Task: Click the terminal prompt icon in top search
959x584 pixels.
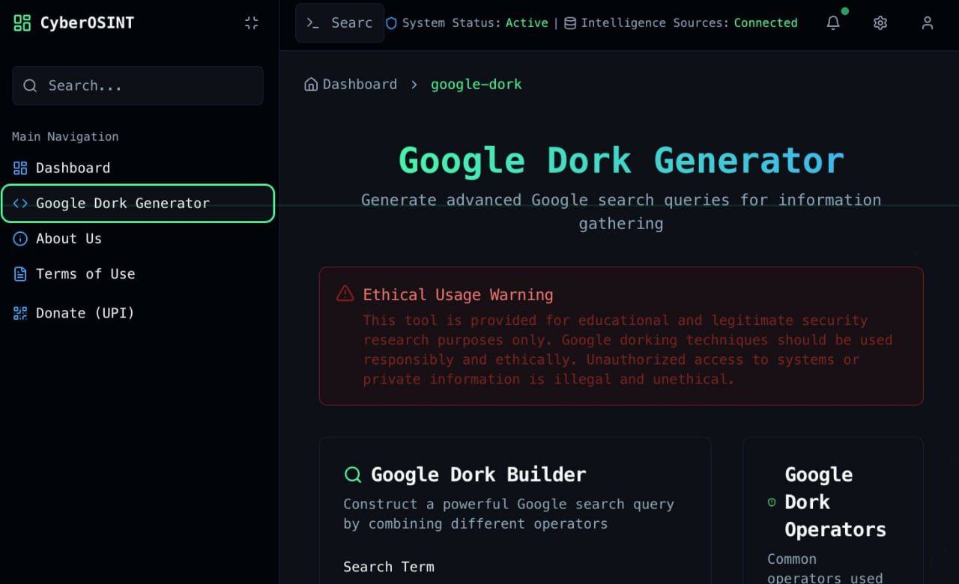Action: [x=313, y=23]
